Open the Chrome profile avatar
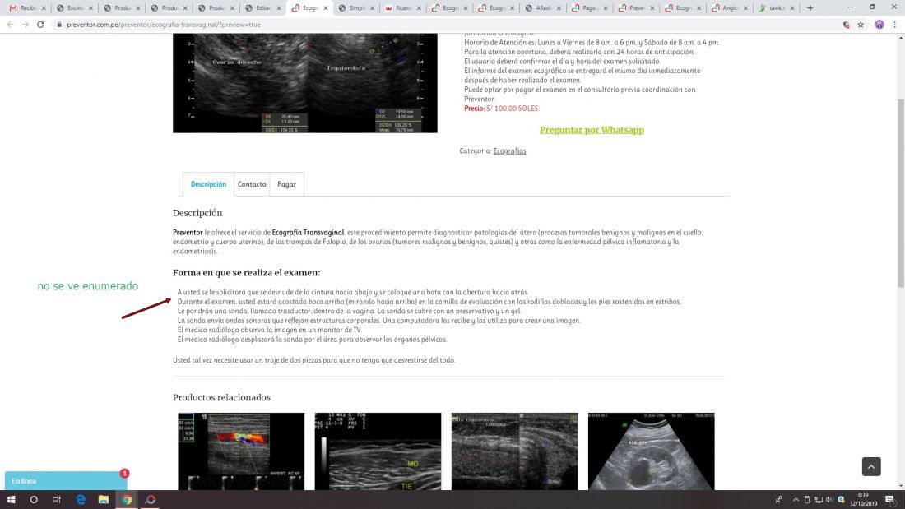This screenshot has height=509, width=905. click(879, 25)
